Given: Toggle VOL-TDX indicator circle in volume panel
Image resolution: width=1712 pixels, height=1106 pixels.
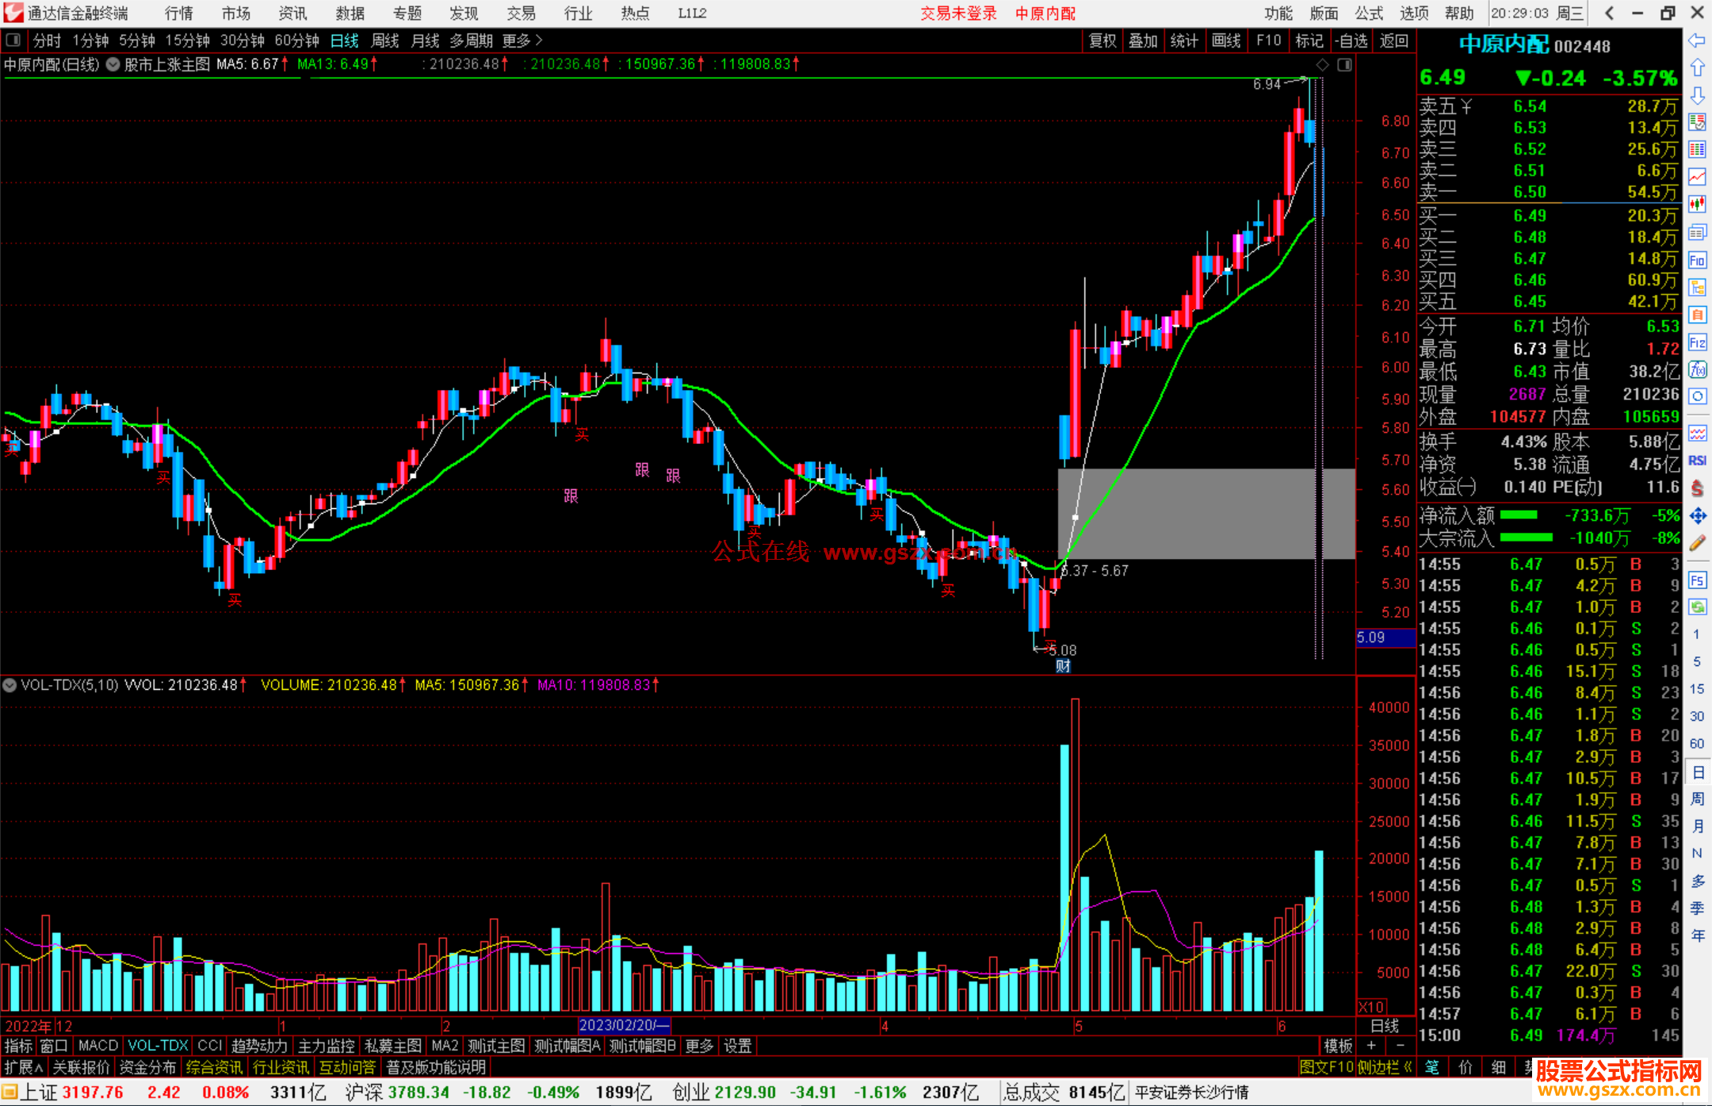Looking at the screenshot, I should pyautogui.click(x=10, y=685).
